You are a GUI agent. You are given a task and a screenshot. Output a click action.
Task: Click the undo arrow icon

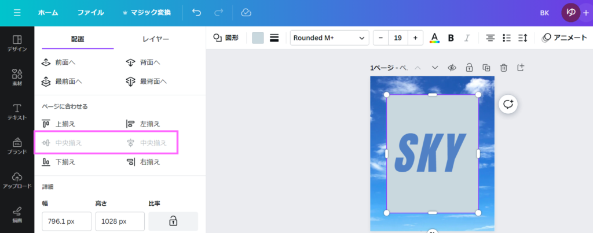pyautogui.click(x=197, y=13)
